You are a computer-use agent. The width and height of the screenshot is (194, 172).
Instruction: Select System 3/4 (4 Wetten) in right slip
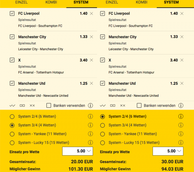coord(103,125)
